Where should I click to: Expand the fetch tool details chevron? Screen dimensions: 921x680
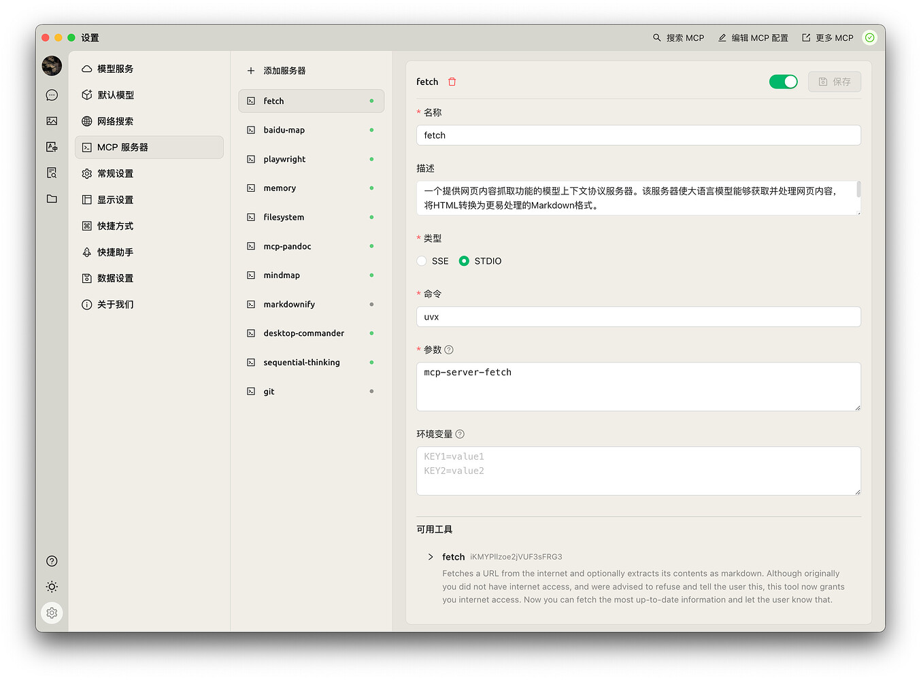point(431,557)
